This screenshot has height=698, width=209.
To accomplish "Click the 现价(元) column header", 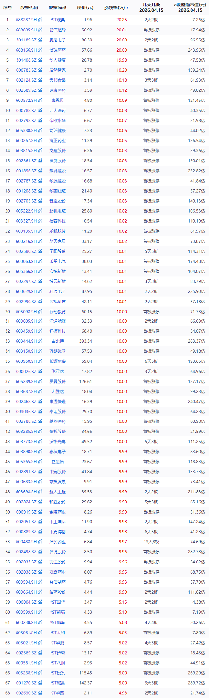I will [x=85, y=8].
